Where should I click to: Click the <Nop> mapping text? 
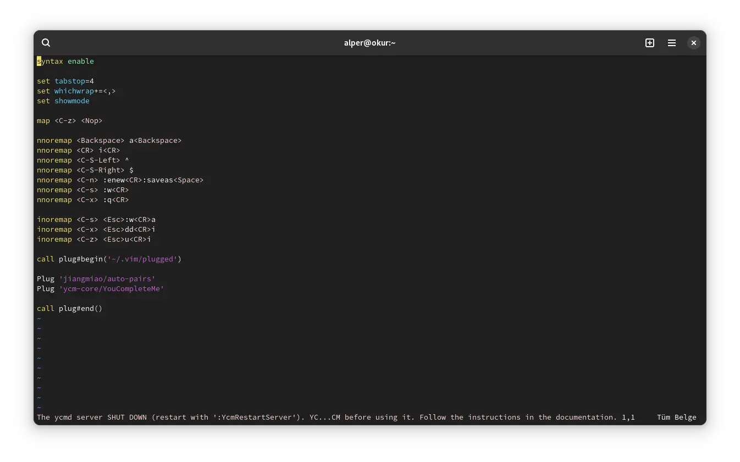pyautogui.click(x=92, y=120)
